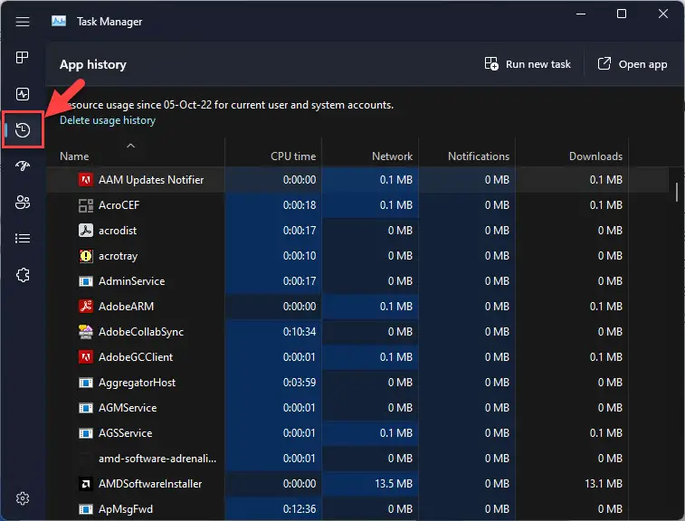Click the vertical scrollbar thumb
This screenshot has width=685, height=521.
tap(677, 193)
